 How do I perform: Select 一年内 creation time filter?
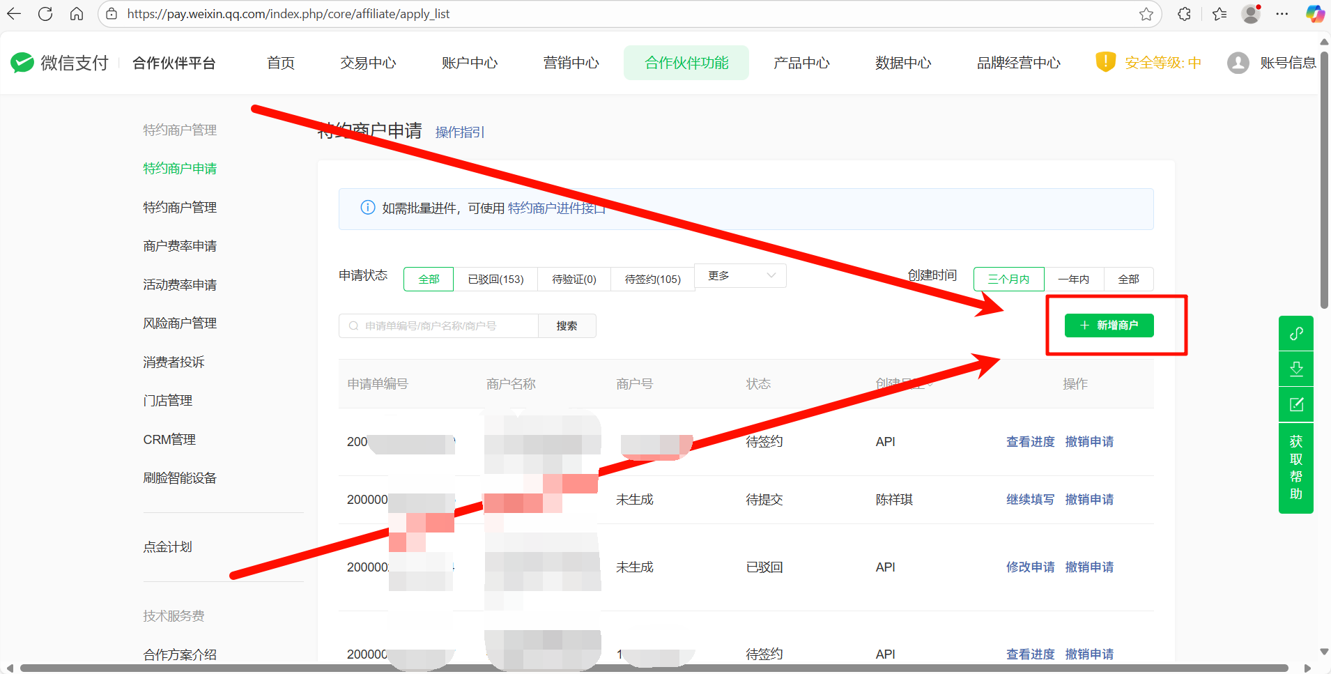pyautogui.click(x=1073, y=279)
